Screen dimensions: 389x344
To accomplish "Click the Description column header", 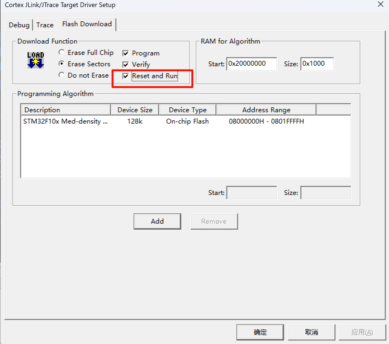I will (66, 110).
